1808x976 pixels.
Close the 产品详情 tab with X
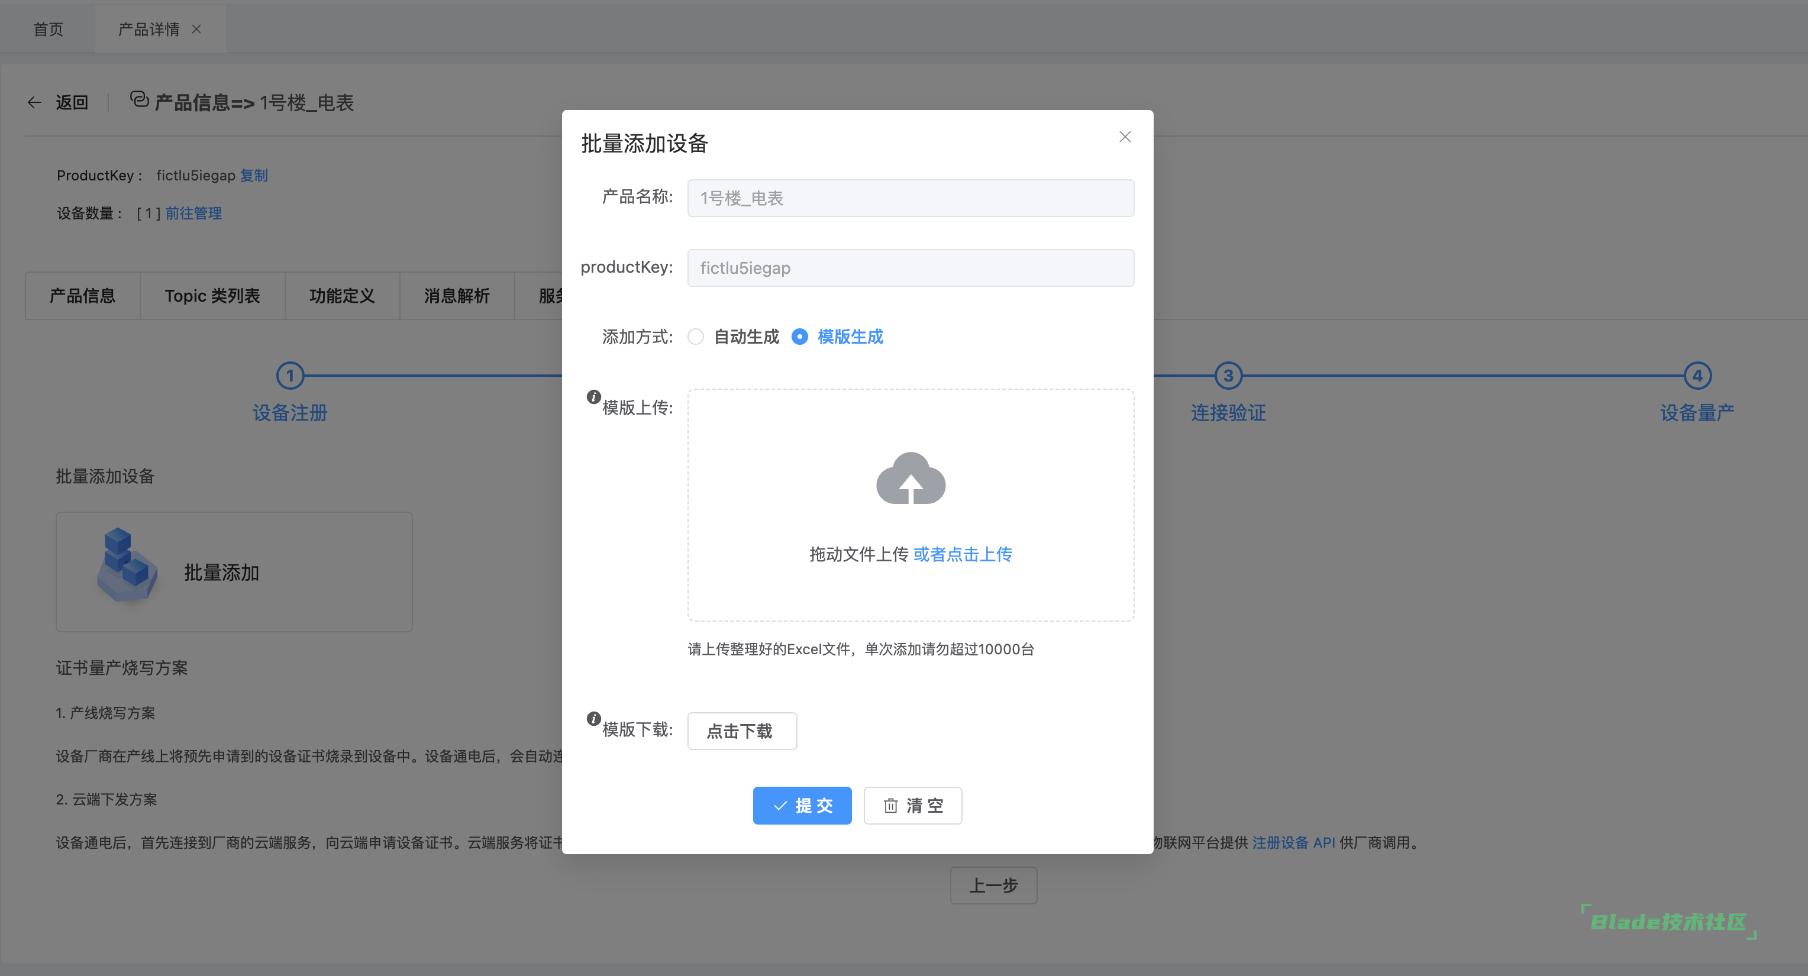pyautogui.click(x=196, y=29)
